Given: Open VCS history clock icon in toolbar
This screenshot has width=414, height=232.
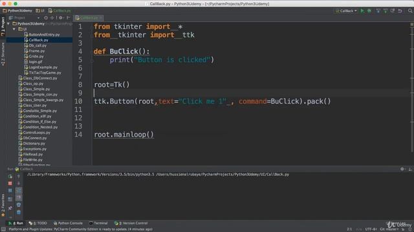Looking at the screenshot, I should (x=393, y=11).
